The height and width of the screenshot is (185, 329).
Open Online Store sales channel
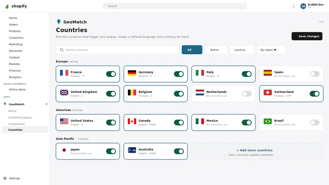click(17, 90)
